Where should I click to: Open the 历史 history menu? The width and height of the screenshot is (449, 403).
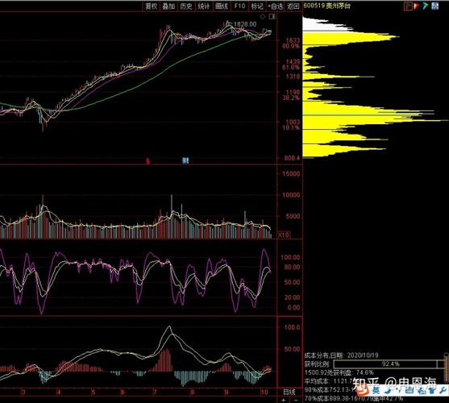click(x=186, y=6)
